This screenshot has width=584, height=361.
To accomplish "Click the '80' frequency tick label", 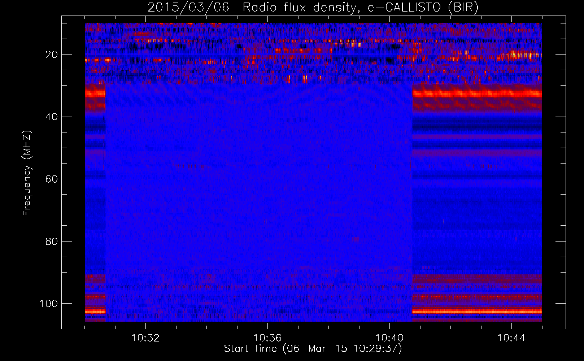I will 52,241.
